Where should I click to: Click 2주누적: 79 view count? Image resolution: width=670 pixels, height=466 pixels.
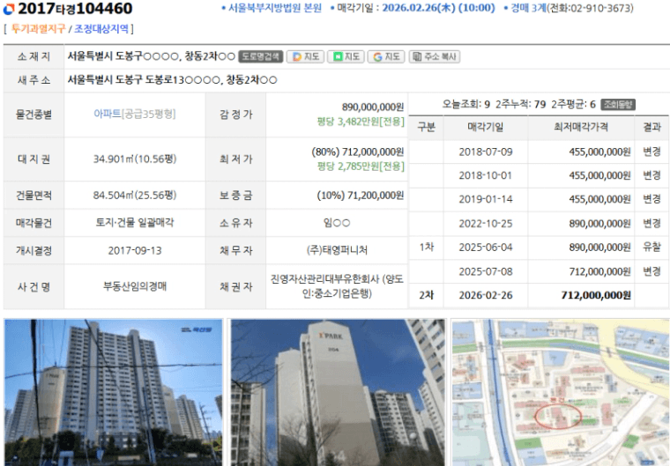click(x=520, y=105)
